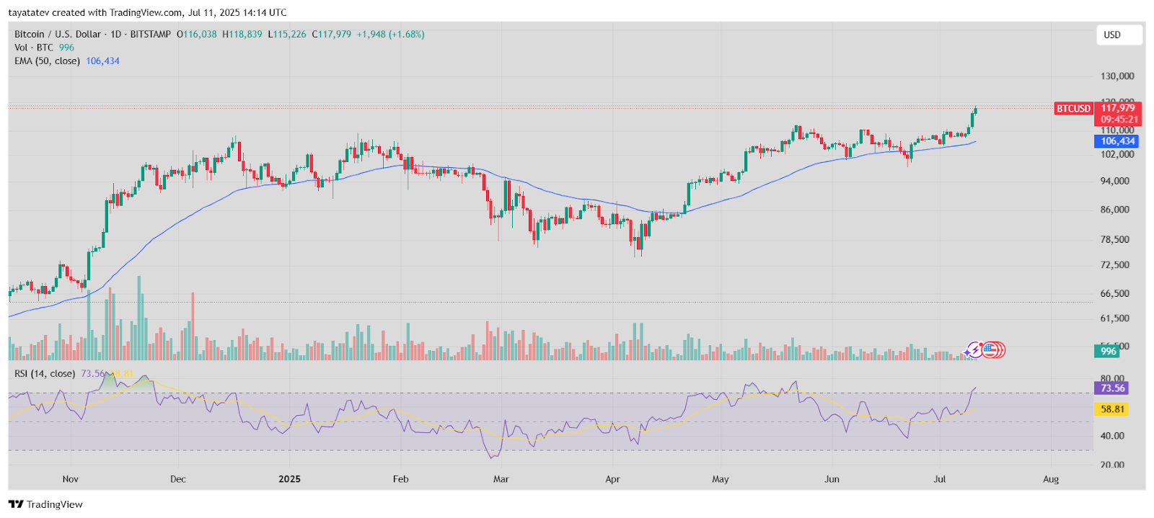The height and width of the screenshot is (518, 1154).
Task: Click the Feb label on the time axis
Action: tap(400, 479)
